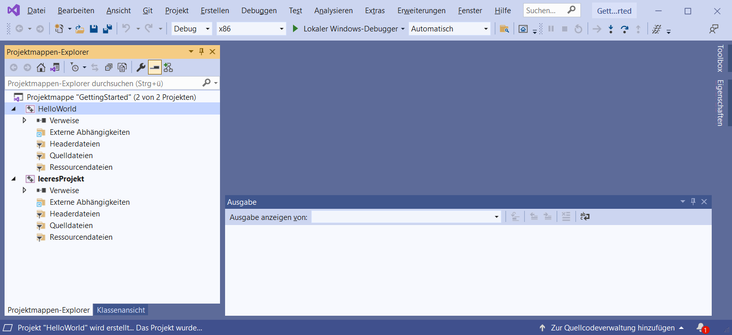Open the Debuggen menu
Image resolution: width=732 pixels, height=335 pixels.
tap(259, 10)
